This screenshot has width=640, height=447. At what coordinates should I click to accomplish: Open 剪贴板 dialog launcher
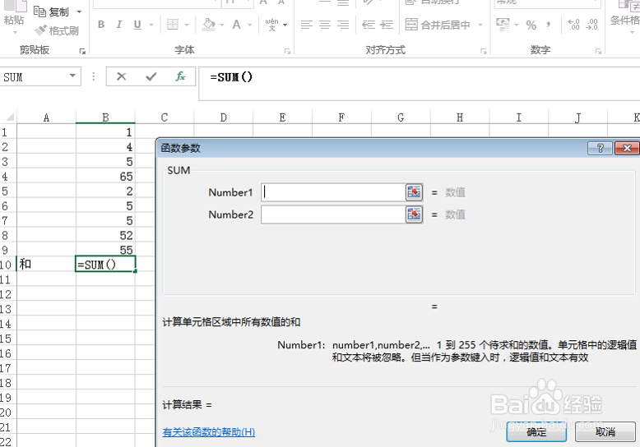coord(82,51)
